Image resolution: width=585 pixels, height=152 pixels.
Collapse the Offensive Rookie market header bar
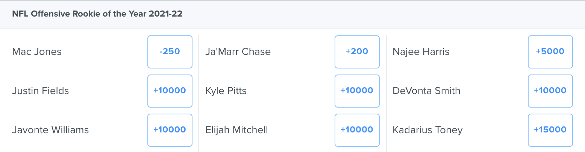[292, 14]
